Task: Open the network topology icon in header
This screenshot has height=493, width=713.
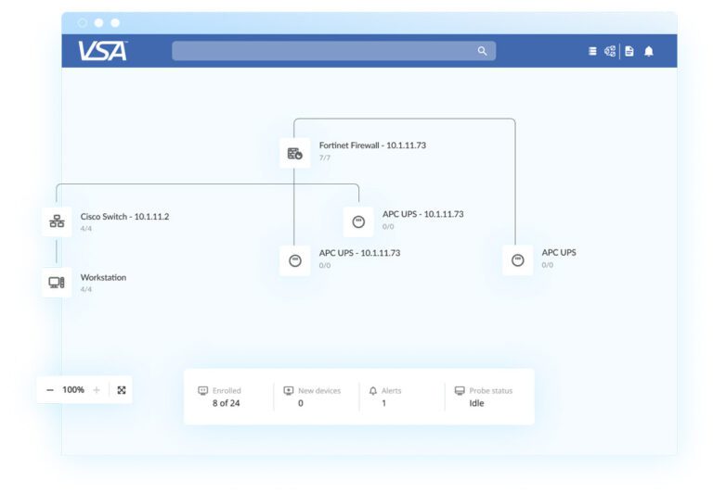Action: point(610,51)
